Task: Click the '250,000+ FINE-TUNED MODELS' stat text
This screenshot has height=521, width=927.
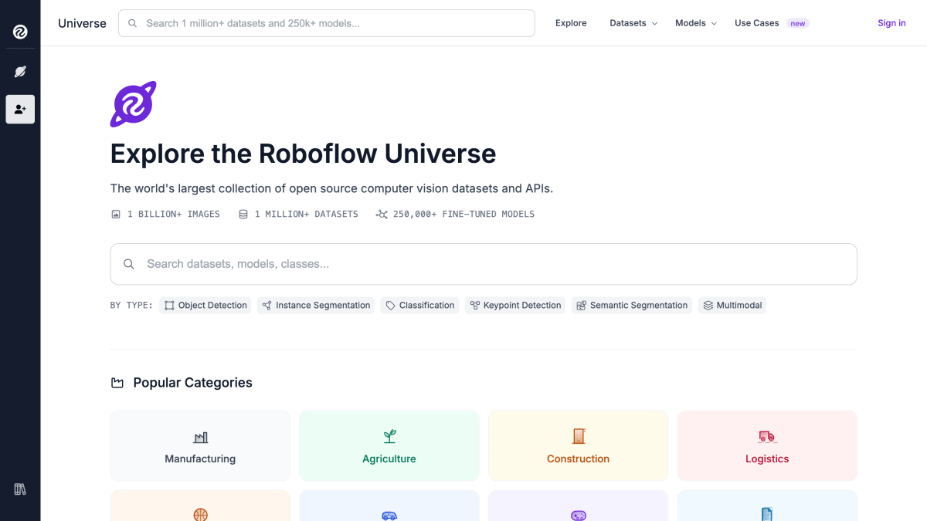Action: (x=463, y=214)
